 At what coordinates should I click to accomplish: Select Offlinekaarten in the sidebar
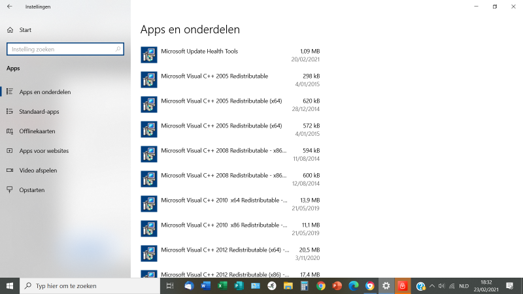pyautogui.click(x=37, y=131)
